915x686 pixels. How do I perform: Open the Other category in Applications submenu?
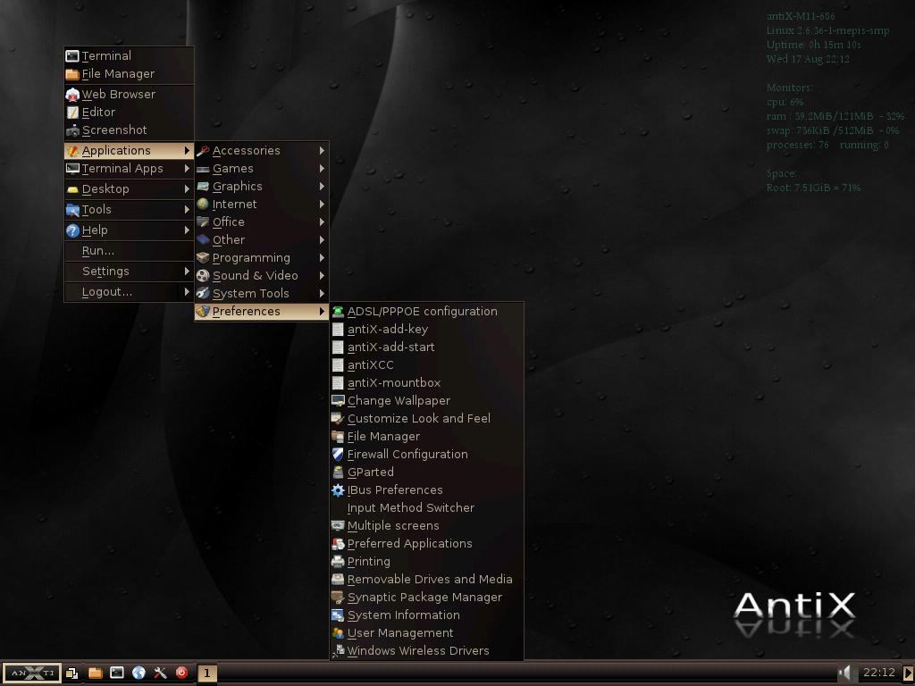click(262, 239)
